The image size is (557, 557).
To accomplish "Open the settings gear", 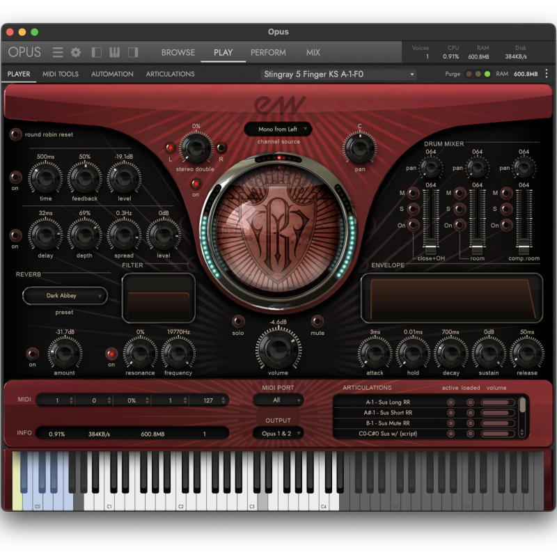I will tap(76, 53).
